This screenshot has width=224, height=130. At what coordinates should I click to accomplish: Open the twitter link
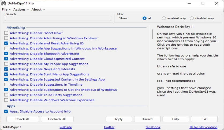[x=109, y=127]
